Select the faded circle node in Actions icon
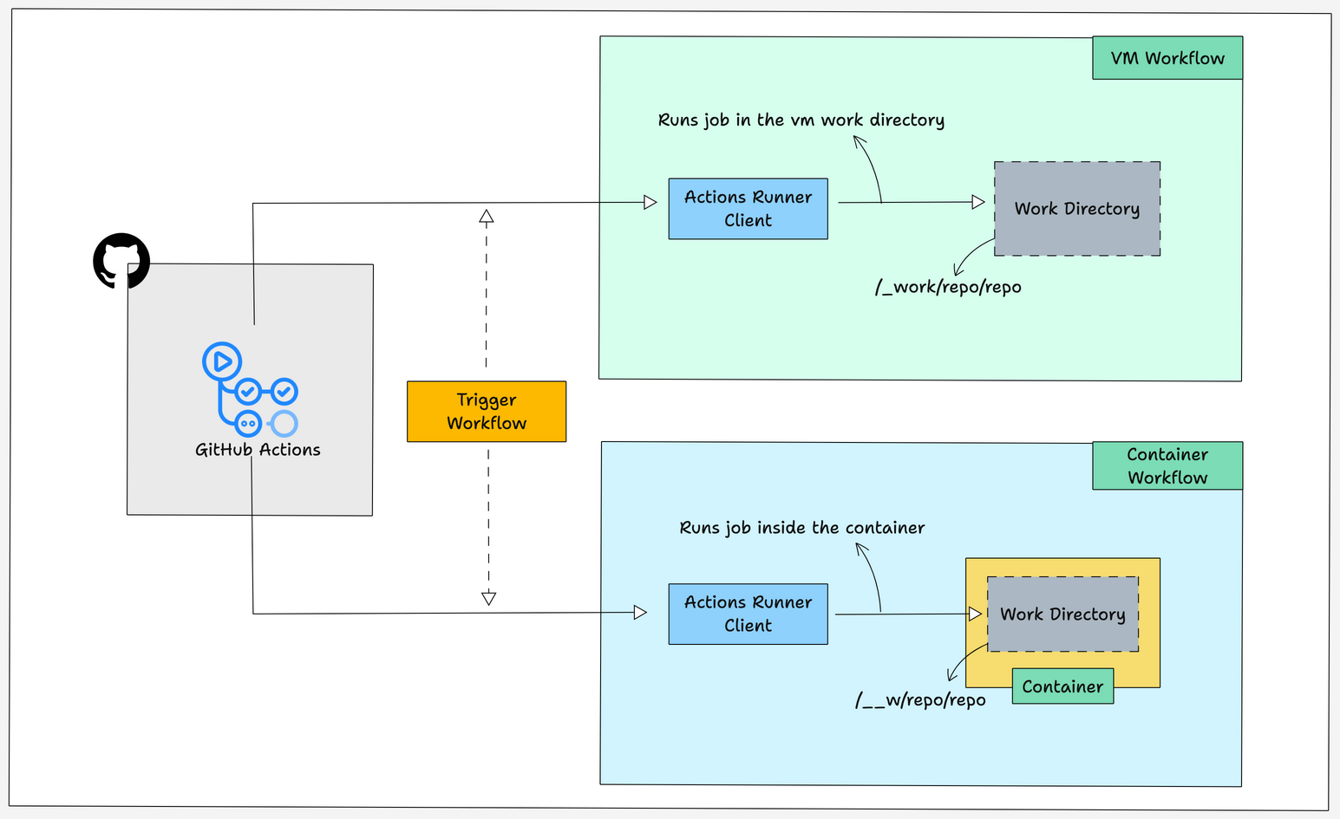This screenshot has width=1340, height=819. coord(284,424)
